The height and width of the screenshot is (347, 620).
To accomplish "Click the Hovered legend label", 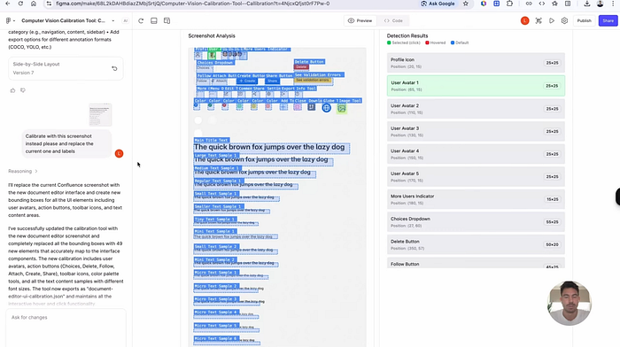I will 438,42.
